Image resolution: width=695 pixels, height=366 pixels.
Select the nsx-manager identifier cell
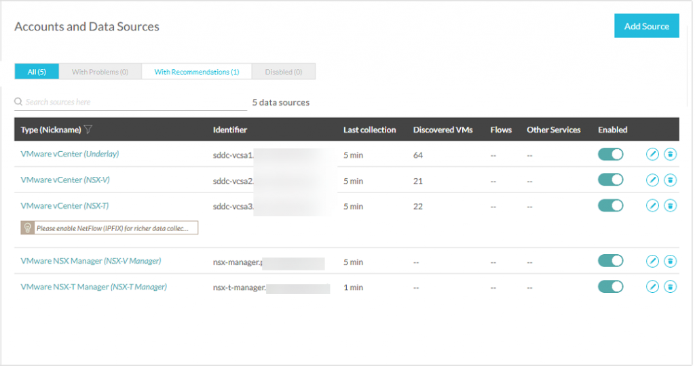[238, 262]
